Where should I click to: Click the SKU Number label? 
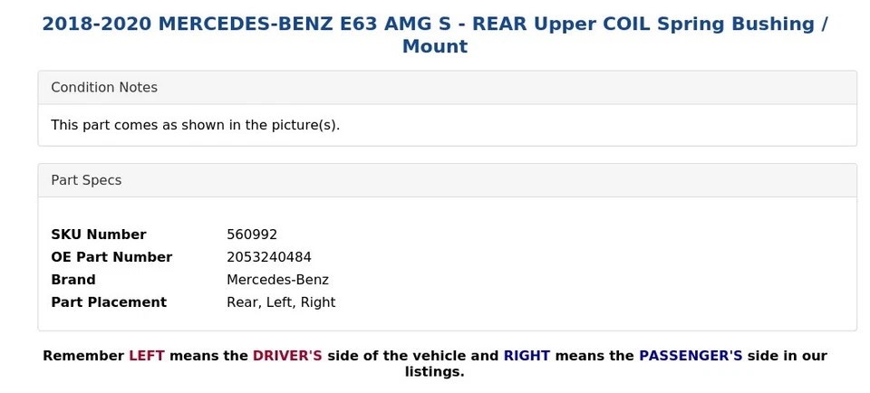tap(98, 235)
